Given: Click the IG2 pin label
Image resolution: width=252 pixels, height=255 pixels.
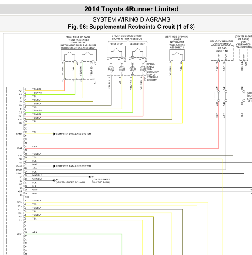Looking at the screenshot, I should click(21, 163).
